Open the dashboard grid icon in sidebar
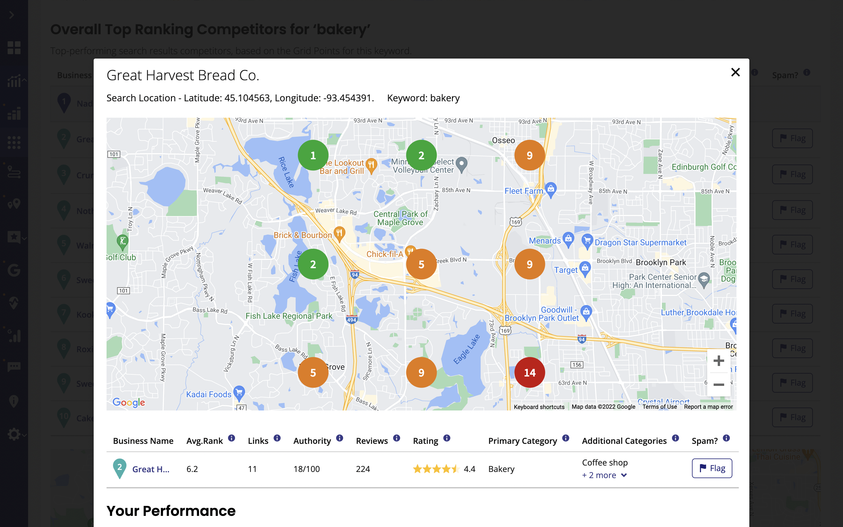 14,48
